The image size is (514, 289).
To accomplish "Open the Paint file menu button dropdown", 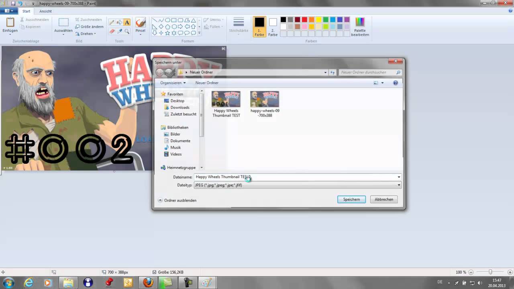I will (8, 11).
